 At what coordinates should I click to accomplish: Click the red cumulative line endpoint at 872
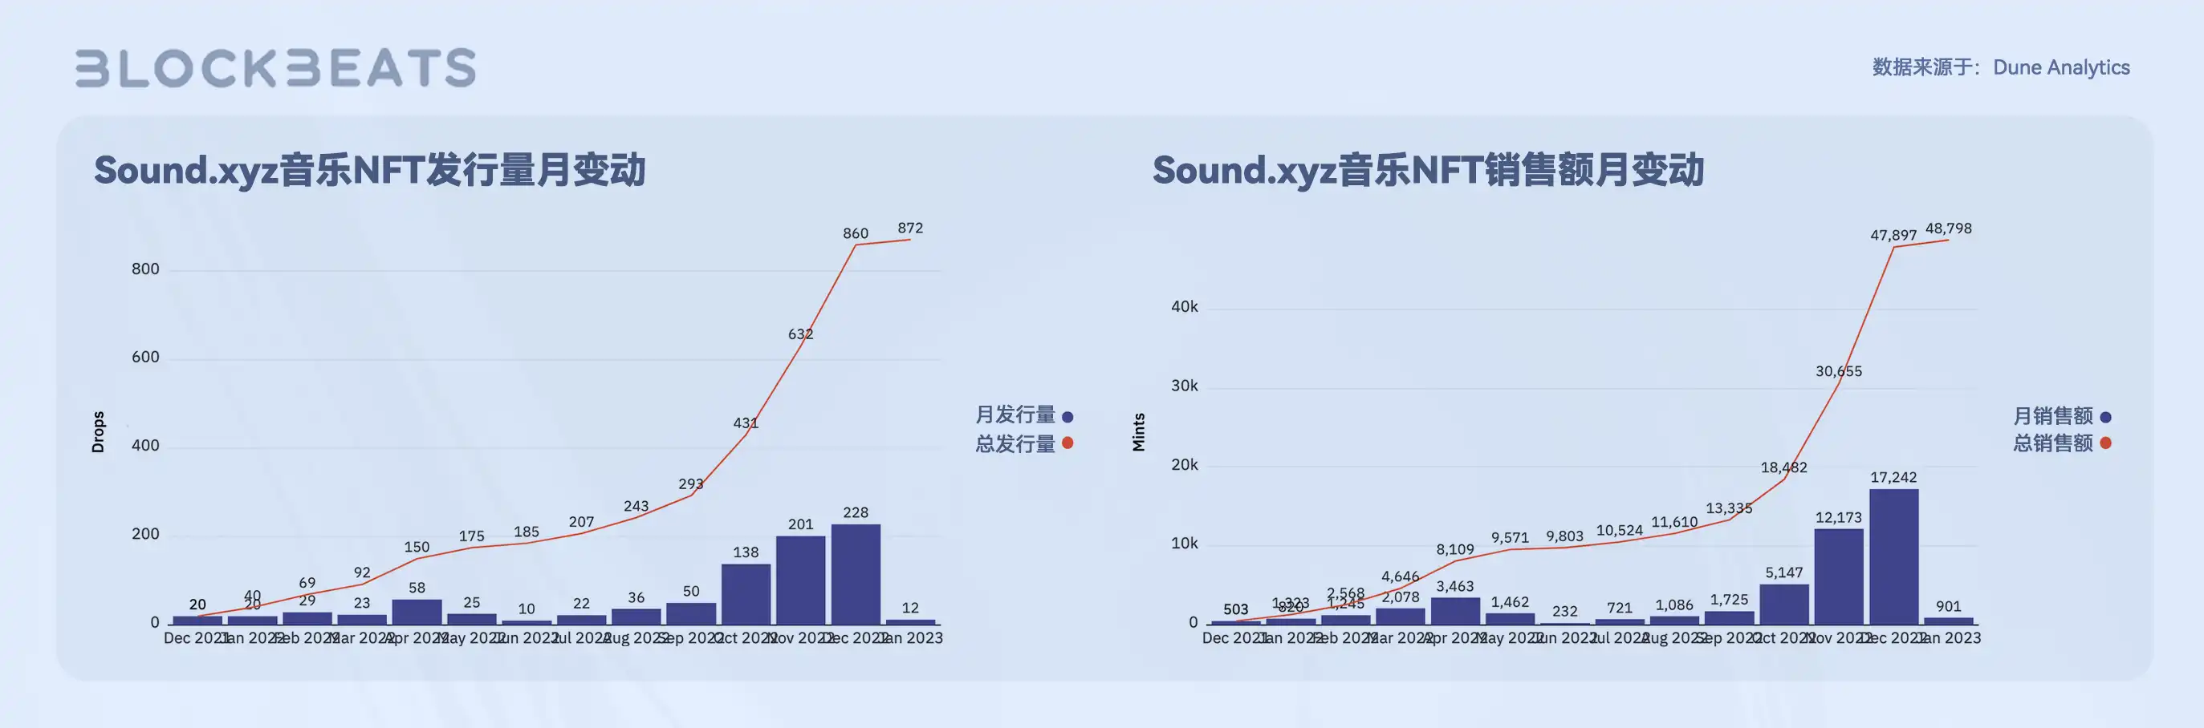(909, 240)
